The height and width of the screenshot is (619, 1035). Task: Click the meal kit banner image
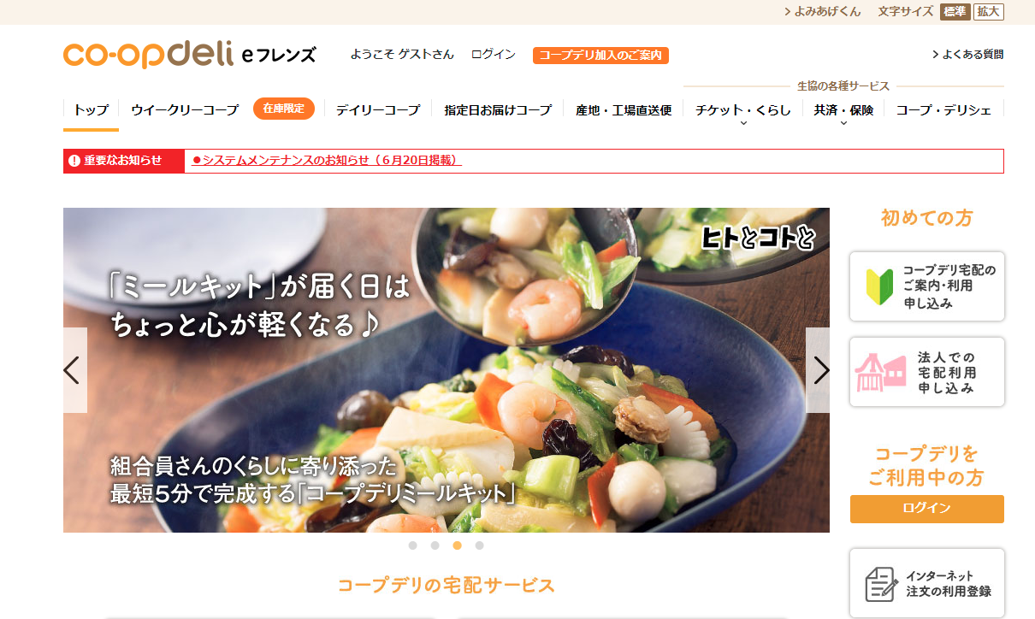[x=447, y=370]
